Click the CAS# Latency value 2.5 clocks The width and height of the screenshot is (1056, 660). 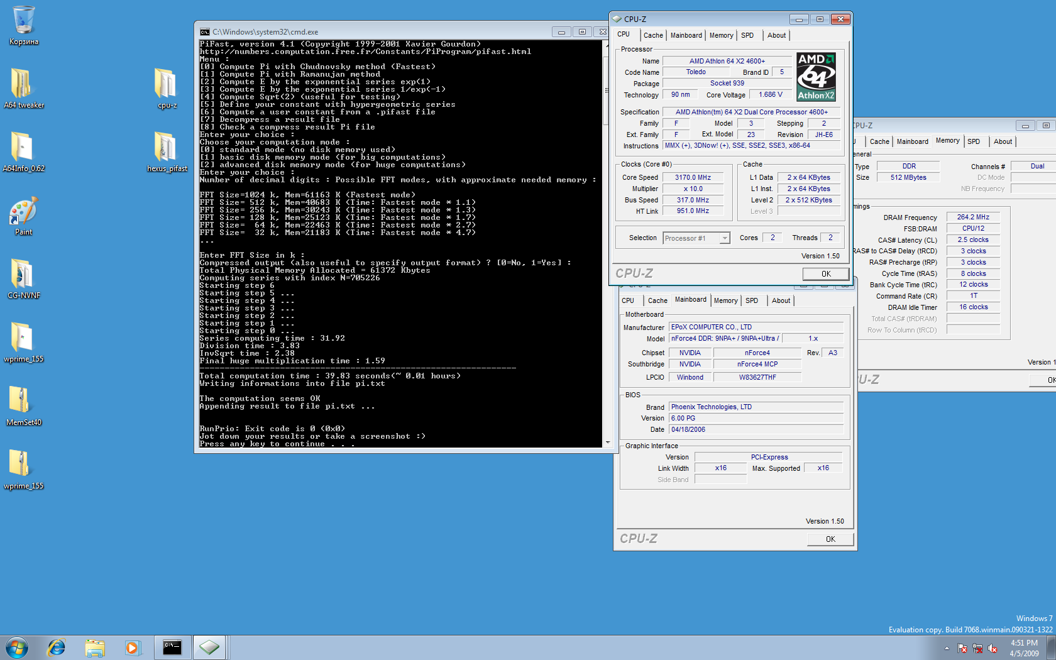pos(973,240)
